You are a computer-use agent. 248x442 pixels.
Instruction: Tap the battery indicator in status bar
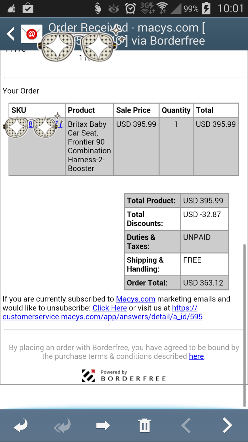pos(206,8)
